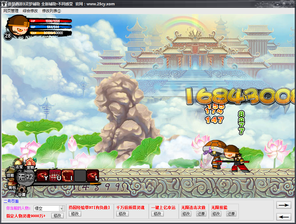Select the empty gray skill slot
This screenshot has height=224, width=296.
(80, 176)
